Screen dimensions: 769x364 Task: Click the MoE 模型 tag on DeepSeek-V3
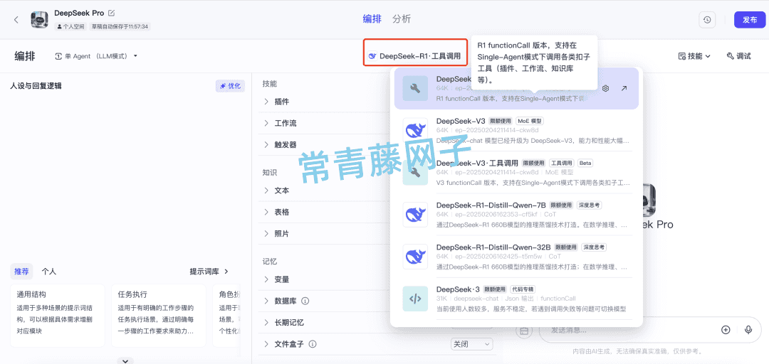point(530,121)
